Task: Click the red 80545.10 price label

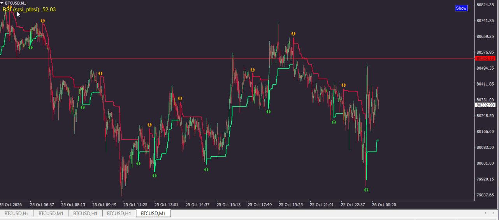Action: click(485, 58)
